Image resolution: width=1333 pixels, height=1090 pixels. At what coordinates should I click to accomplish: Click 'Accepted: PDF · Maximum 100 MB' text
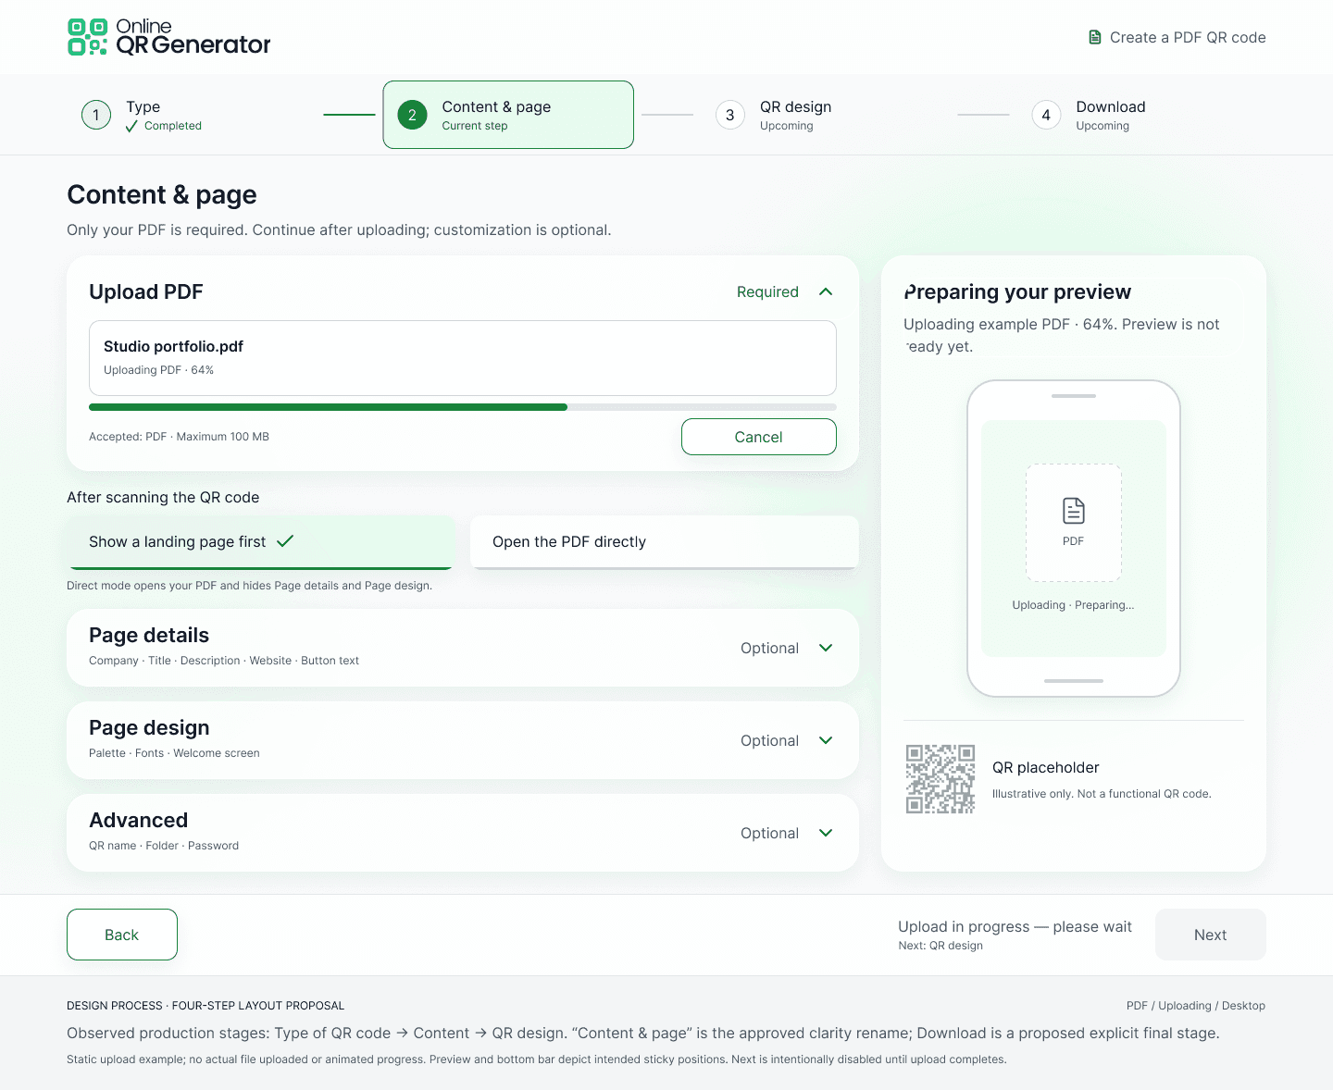tap(179, 437)
